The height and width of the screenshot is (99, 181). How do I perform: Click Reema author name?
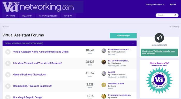[x=113, y=86]
